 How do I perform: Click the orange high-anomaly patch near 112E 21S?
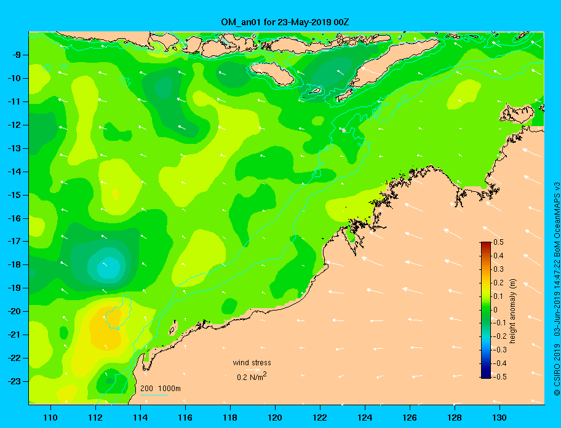tap(105, 328)
